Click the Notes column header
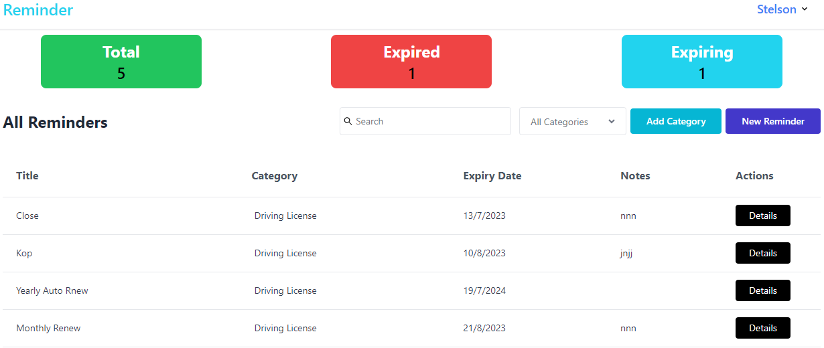This screenshot has height=348, width=824. pyautogui.click(x=635, y=176)
